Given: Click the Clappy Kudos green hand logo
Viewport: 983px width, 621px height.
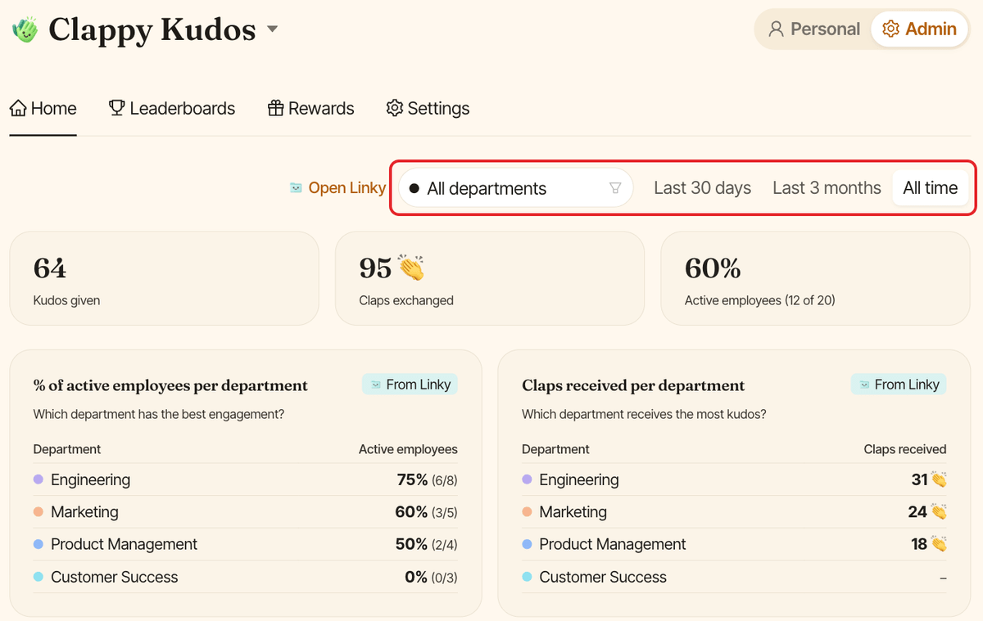Looking at the screenshot, I should [x=25, y=30].
